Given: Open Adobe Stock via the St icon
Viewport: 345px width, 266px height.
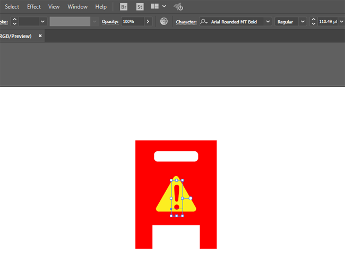Looking at the screenshot, I should 140,7.
